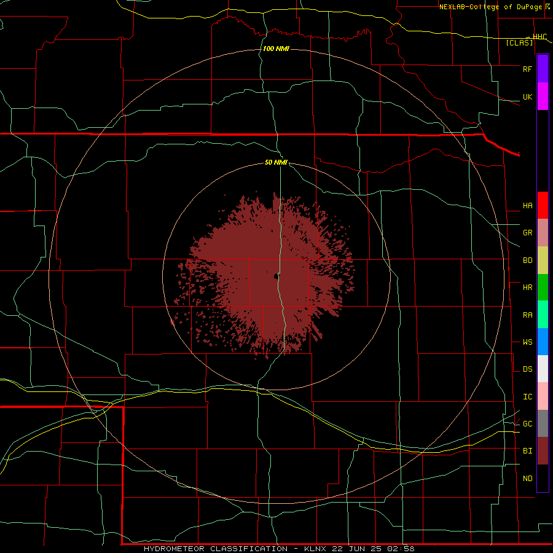Viewport: 553px width, 553px height.
Task: Click the GC legend label
Action: 527,424
